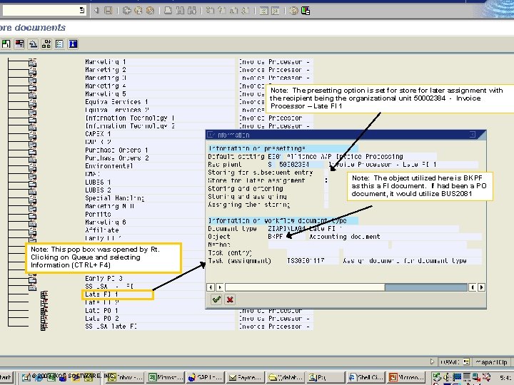Image resolution: width=514 pixels, height=385 pixels.
Task: Toggle the Assigning then storing indicator
Action: pos(326,205)
